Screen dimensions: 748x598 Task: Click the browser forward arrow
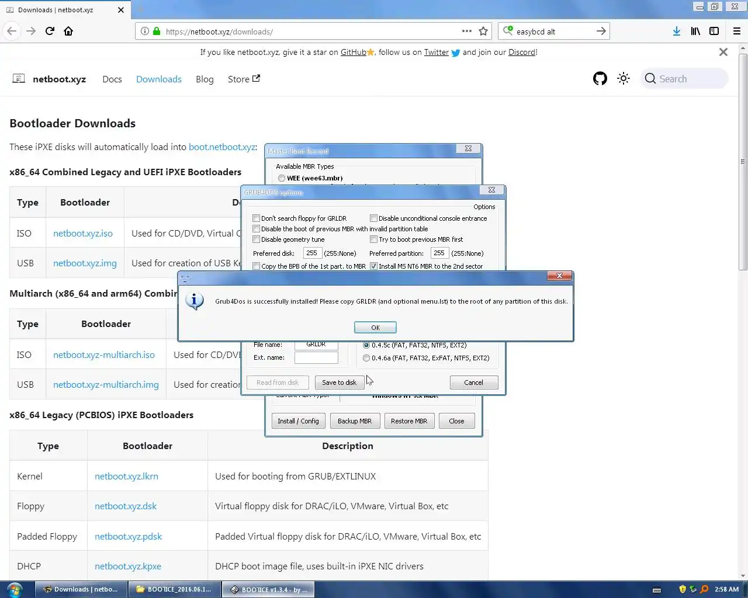(31, 31)
